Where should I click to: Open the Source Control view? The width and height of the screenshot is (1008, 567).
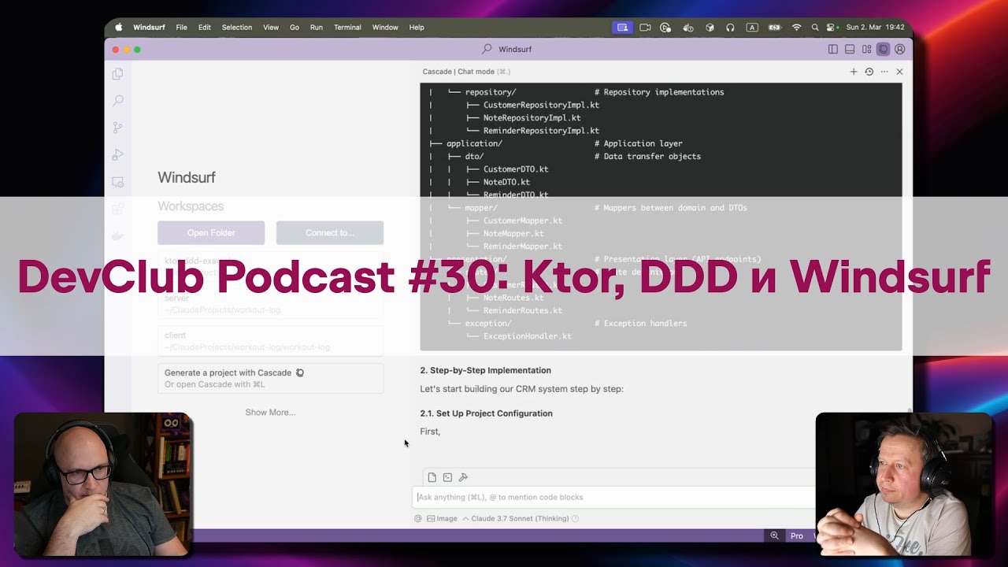(x=117, y=128)
